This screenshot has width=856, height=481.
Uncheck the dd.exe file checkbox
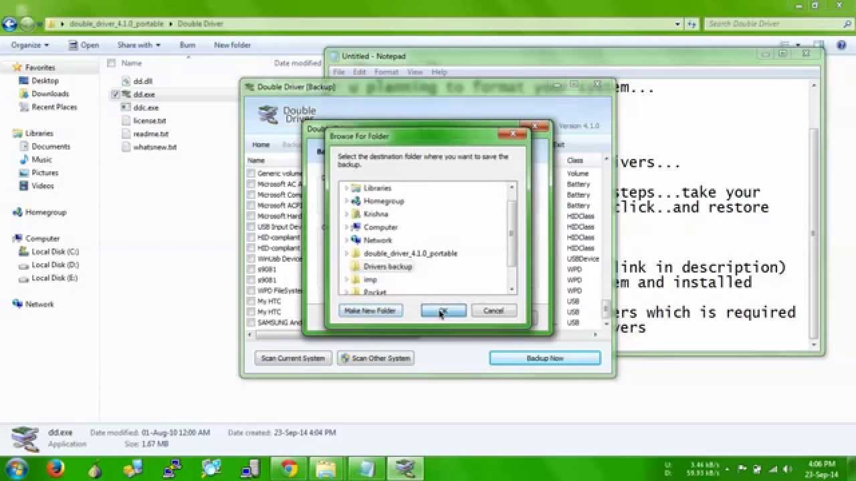[x=115, y=95]
